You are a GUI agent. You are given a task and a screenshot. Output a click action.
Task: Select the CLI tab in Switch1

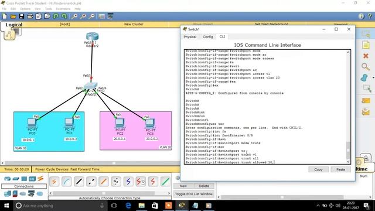[222, 36]
